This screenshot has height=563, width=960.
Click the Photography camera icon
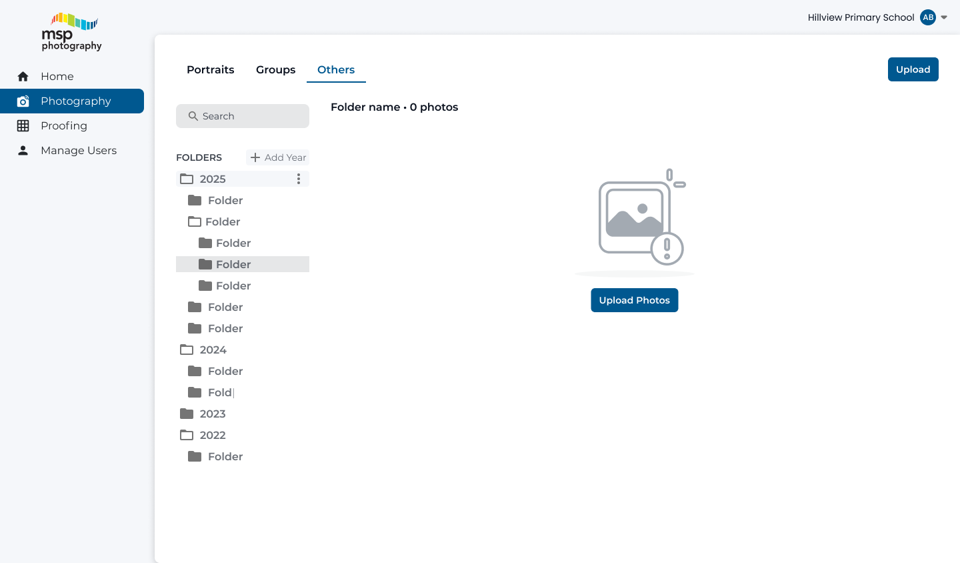point(23,101)
